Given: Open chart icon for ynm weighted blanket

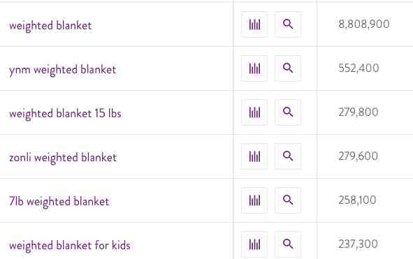Looking at the screenshot, I should pos(254,68).
